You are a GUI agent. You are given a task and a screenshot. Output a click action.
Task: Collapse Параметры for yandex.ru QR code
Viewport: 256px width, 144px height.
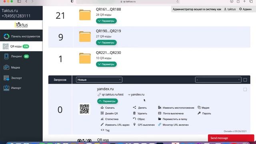tap(108, 101)
